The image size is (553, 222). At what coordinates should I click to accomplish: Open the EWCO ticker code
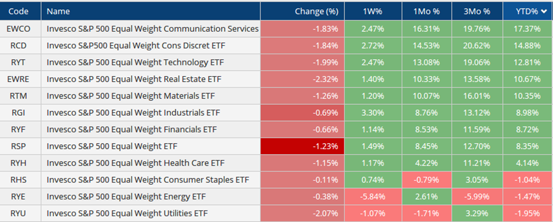pyautogui.click(x=19, y=29)
